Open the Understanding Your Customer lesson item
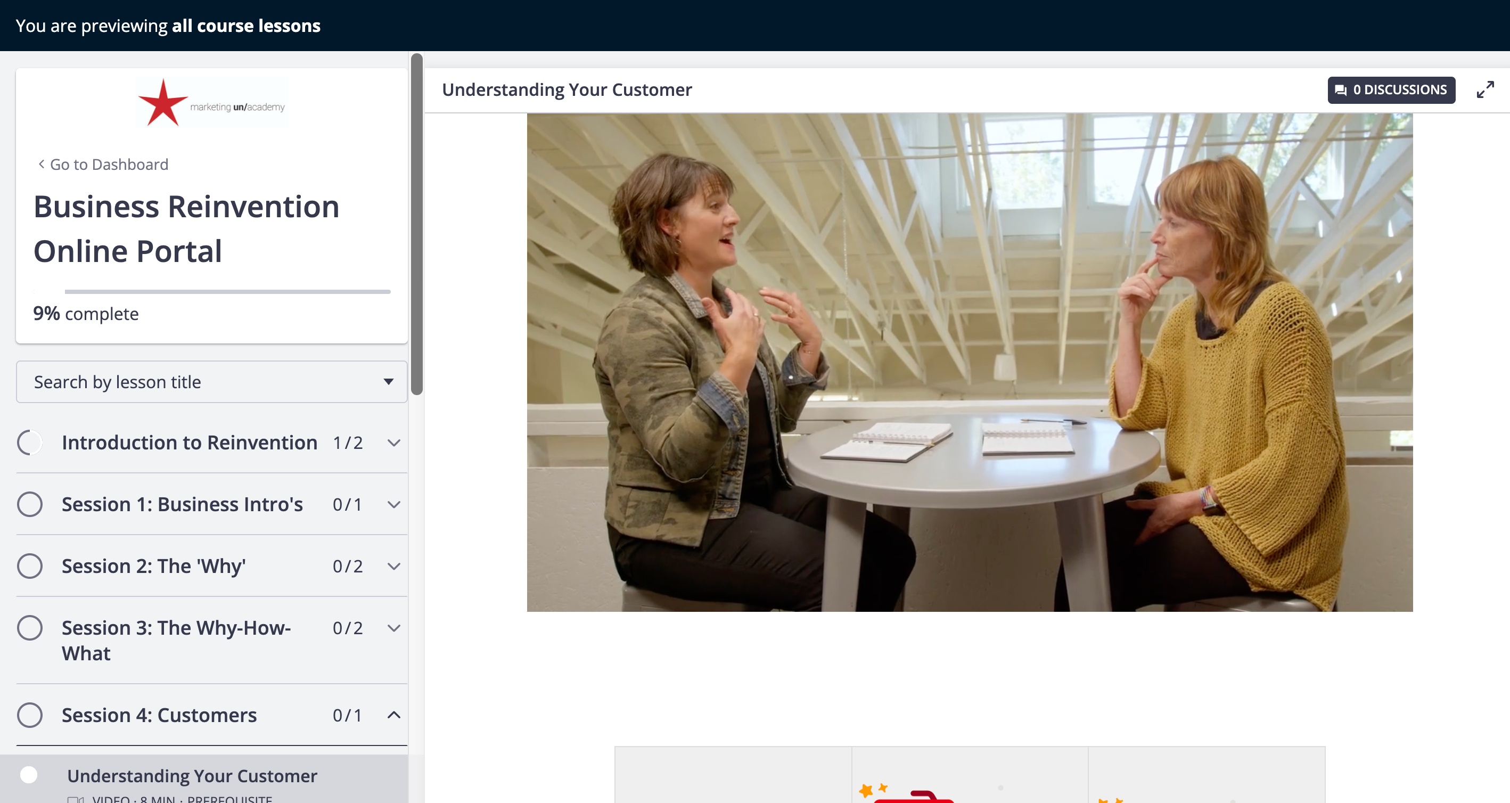1510x803 pixels. click(192, 776)
